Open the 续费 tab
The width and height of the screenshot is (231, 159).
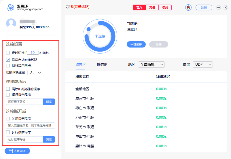point(165,8)
